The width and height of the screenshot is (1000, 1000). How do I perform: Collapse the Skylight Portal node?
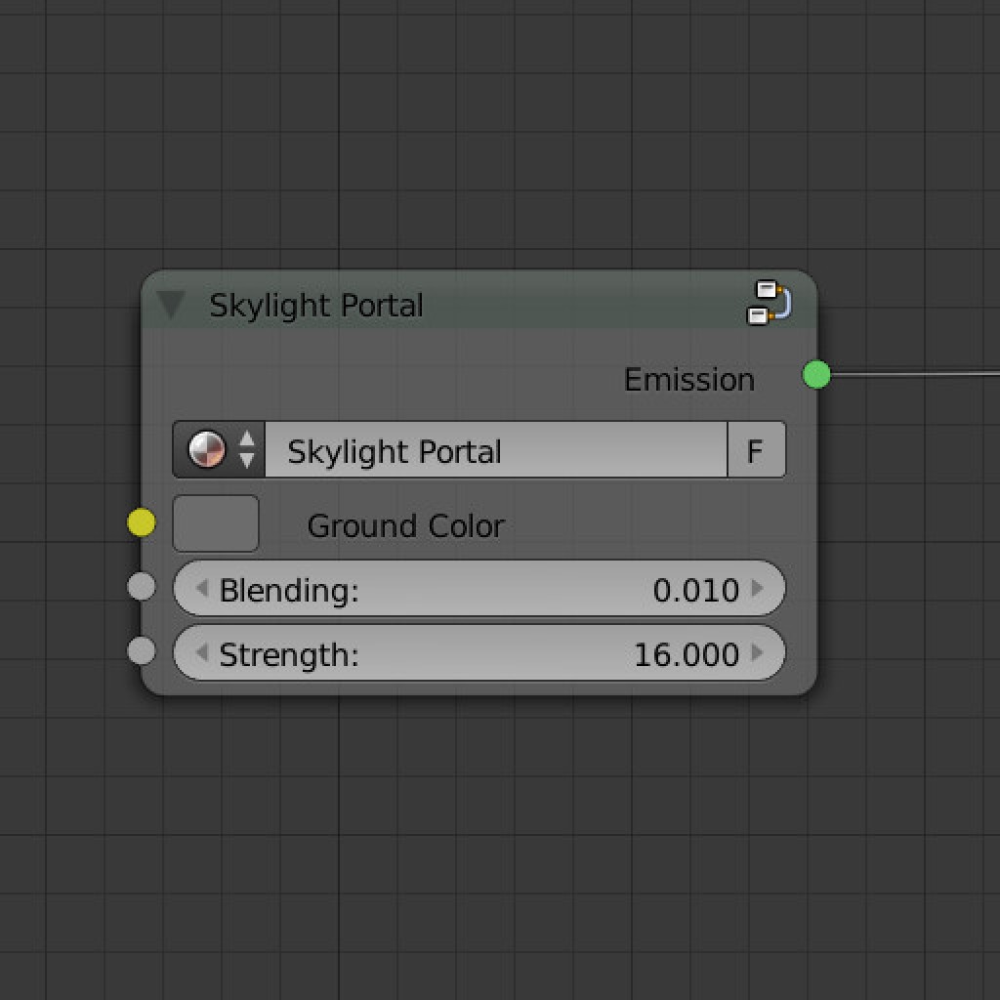click(172, 306)
